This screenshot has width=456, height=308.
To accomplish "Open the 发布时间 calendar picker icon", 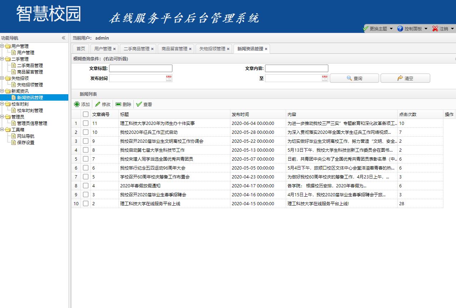I will pos(168,77).
